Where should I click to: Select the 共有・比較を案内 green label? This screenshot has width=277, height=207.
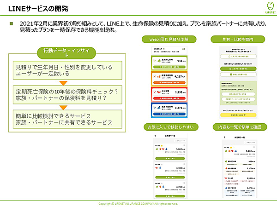[238, 39]
